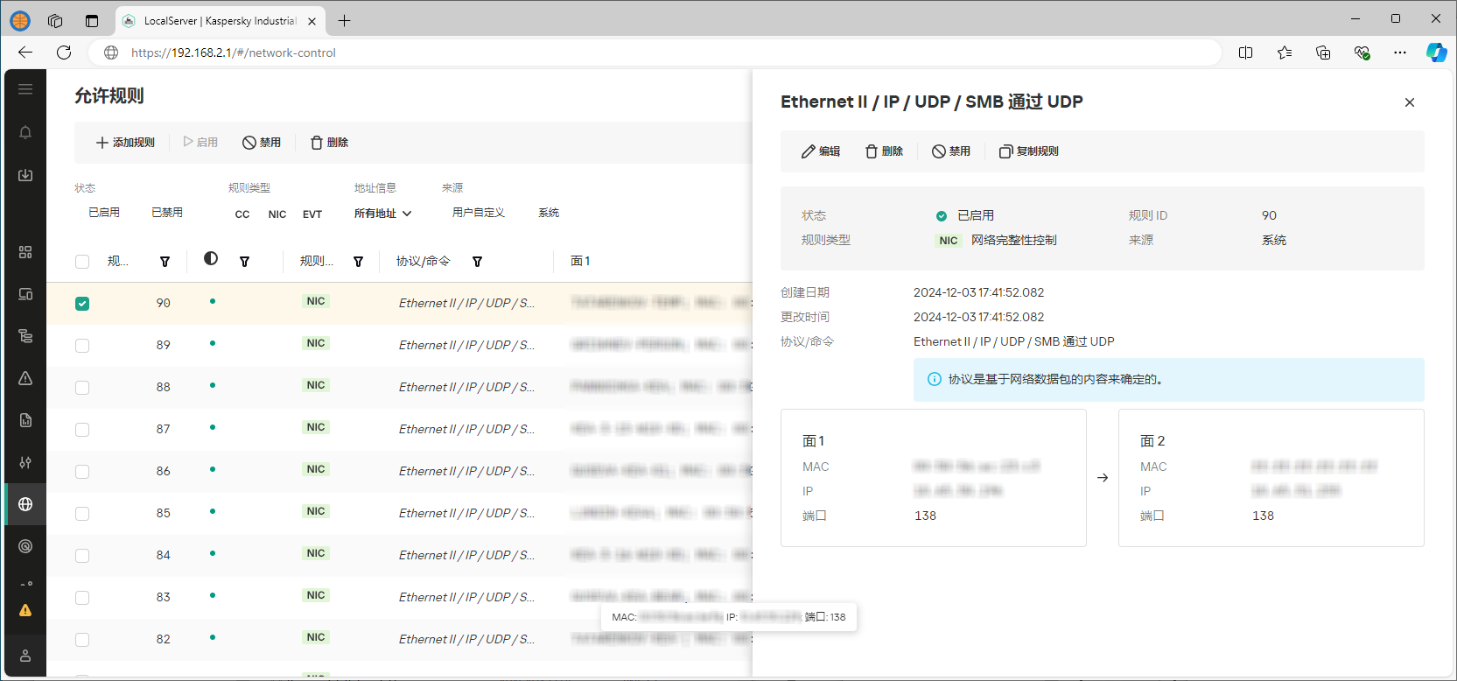Click the warning triangle events icon in sidebar
The image size is (1457, 681).
[x=25, y=378]
